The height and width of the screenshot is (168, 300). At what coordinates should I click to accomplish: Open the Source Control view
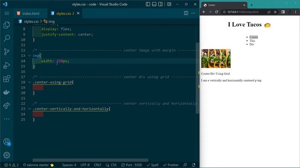(7, 52)
